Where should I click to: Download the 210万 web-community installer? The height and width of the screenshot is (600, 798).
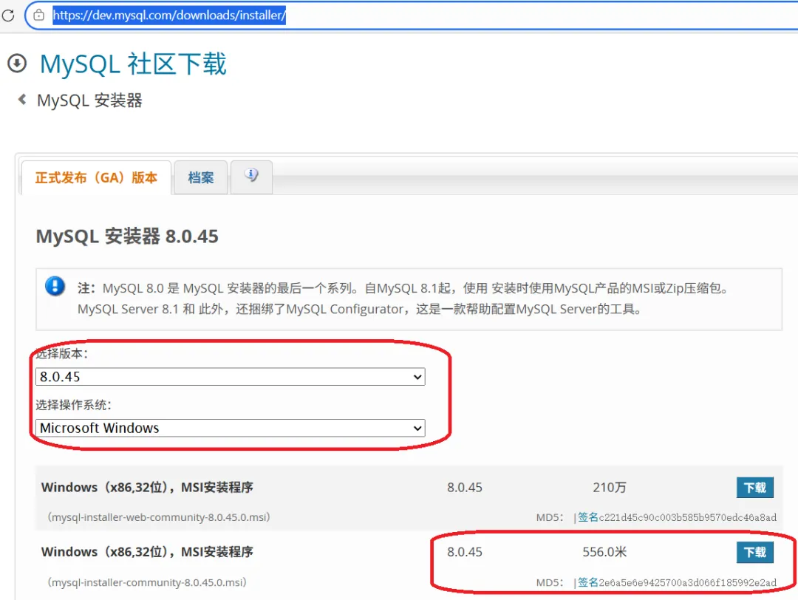[754, 488]
